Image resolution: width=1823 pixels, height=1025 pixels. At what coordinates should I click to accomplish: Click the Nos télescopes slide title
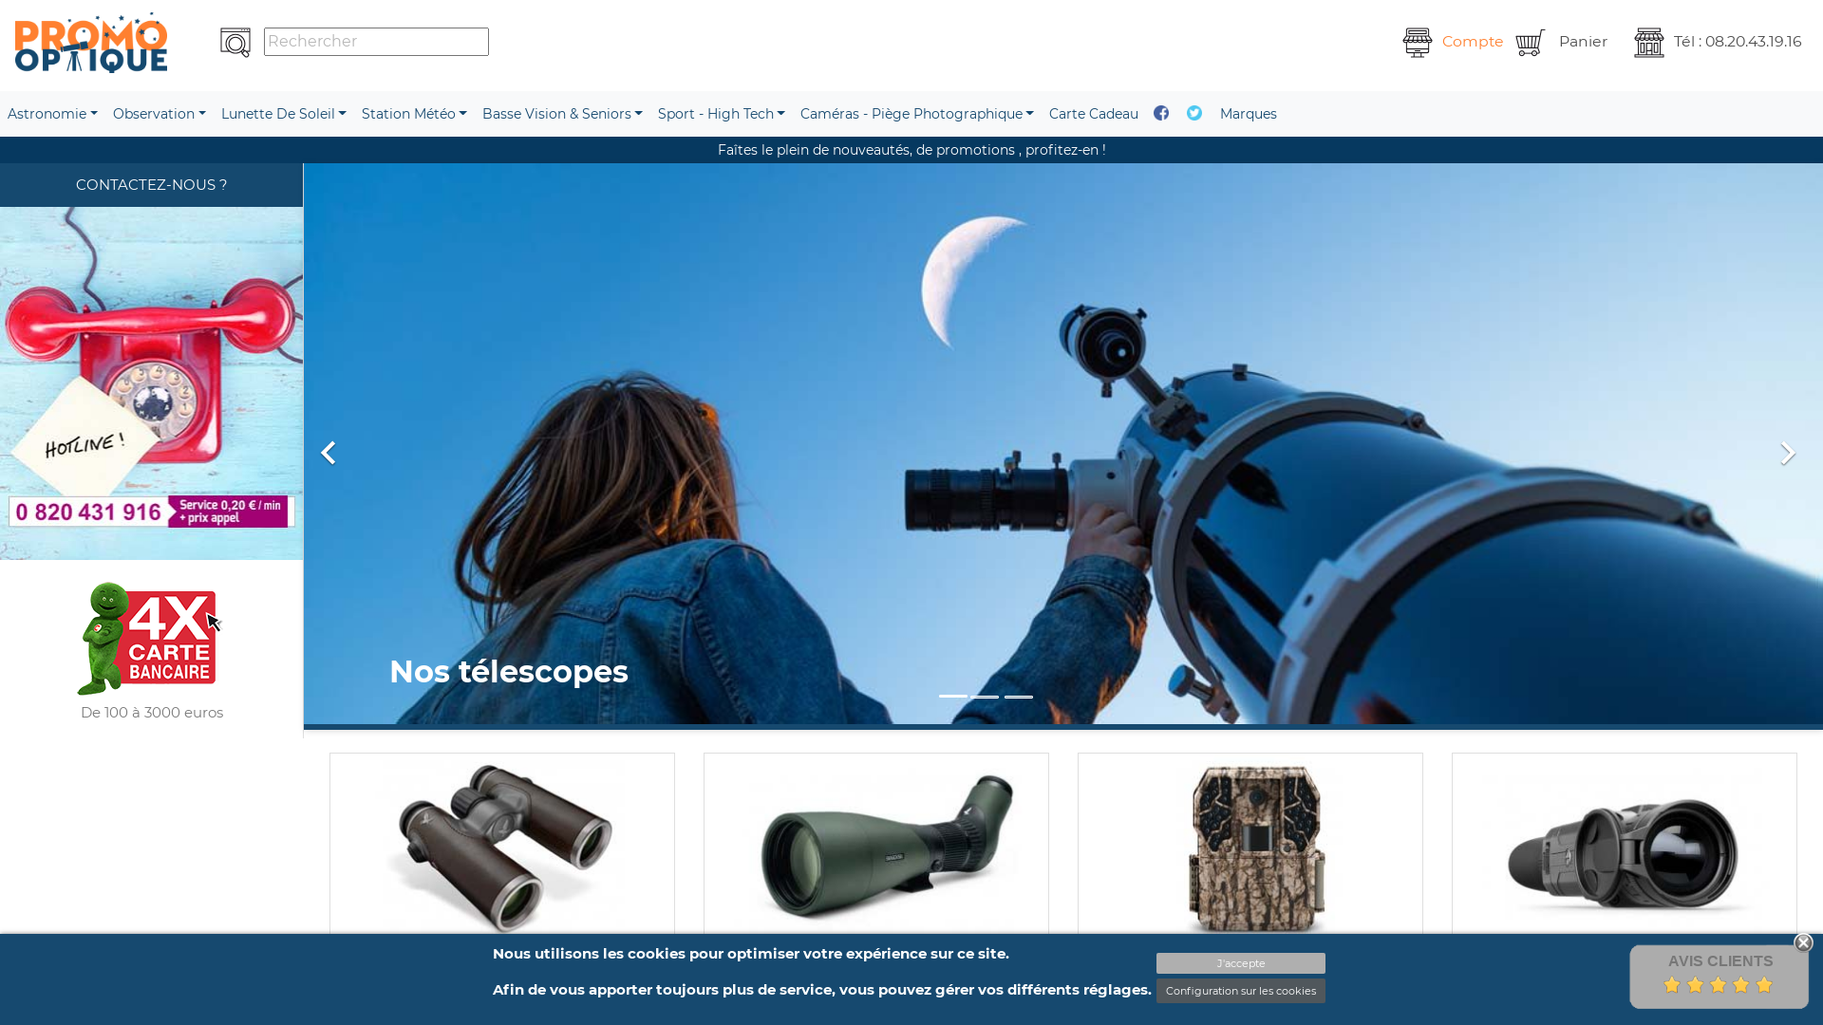[509, 672]
